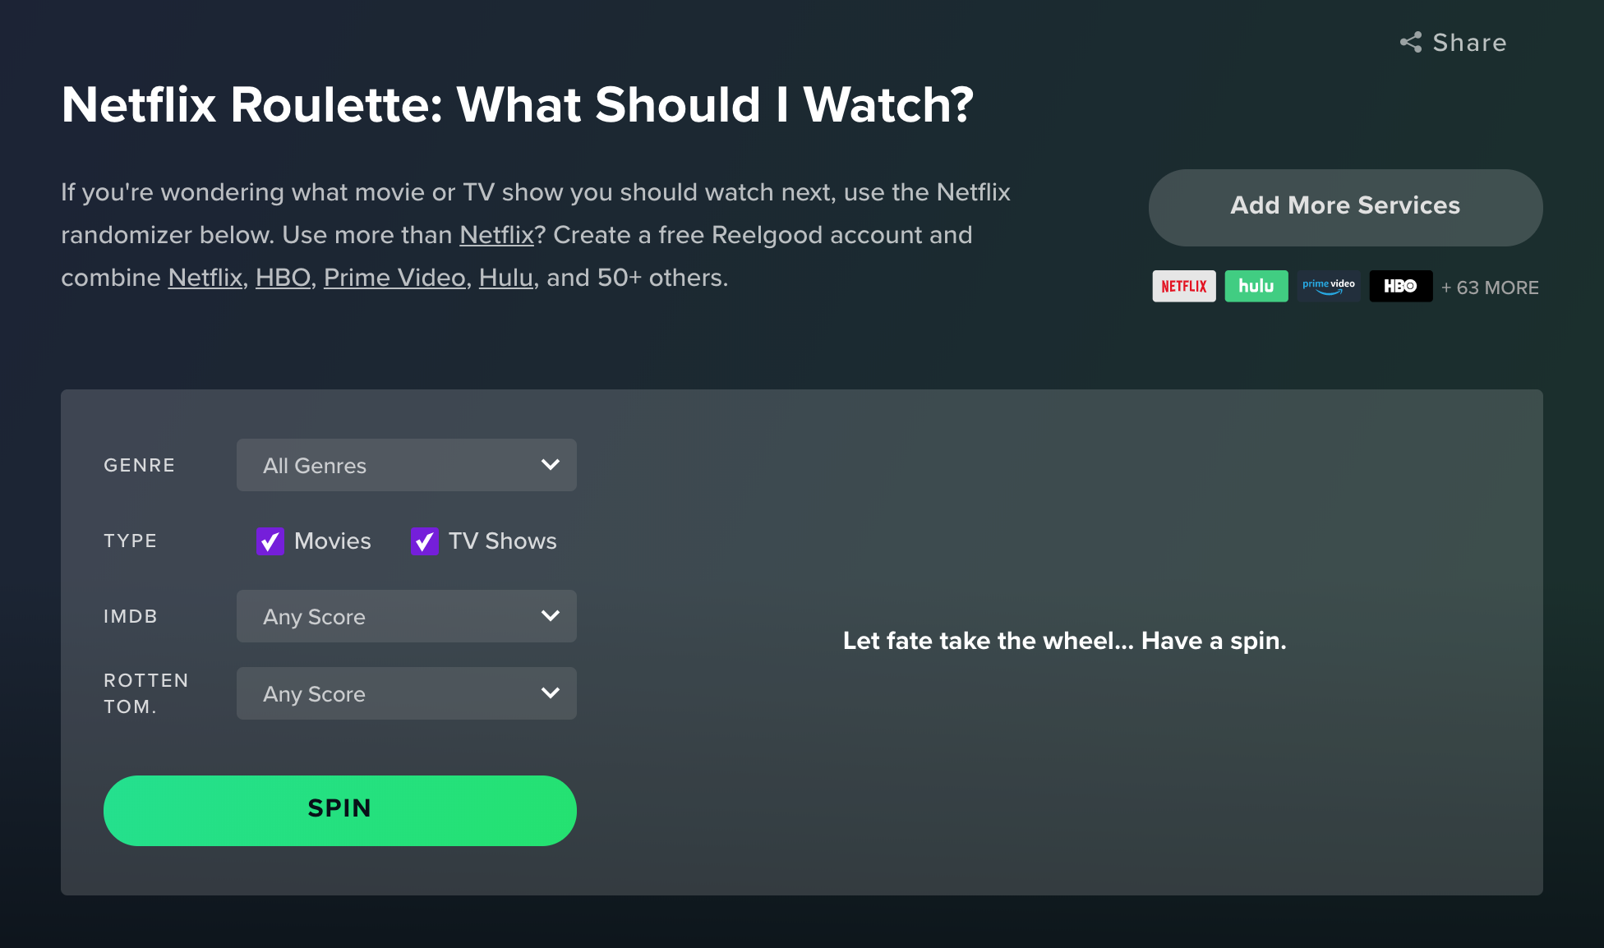Click the HBO service logo
This screenshot has height=948, width=1604.
pos(1400,287)
